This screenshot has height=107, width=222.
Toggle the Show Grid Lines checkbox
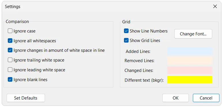126,40
